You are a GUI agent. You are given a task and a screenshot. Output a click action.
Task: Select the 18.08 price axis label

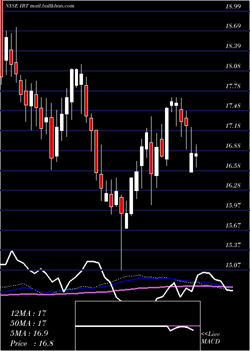233,66
